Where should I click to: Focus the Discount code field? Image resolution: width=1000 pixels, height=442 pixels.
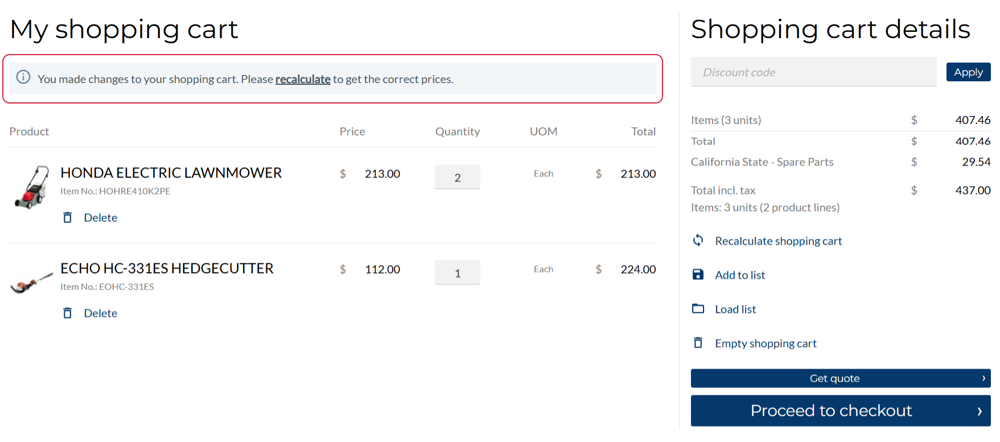coord(813,72)
